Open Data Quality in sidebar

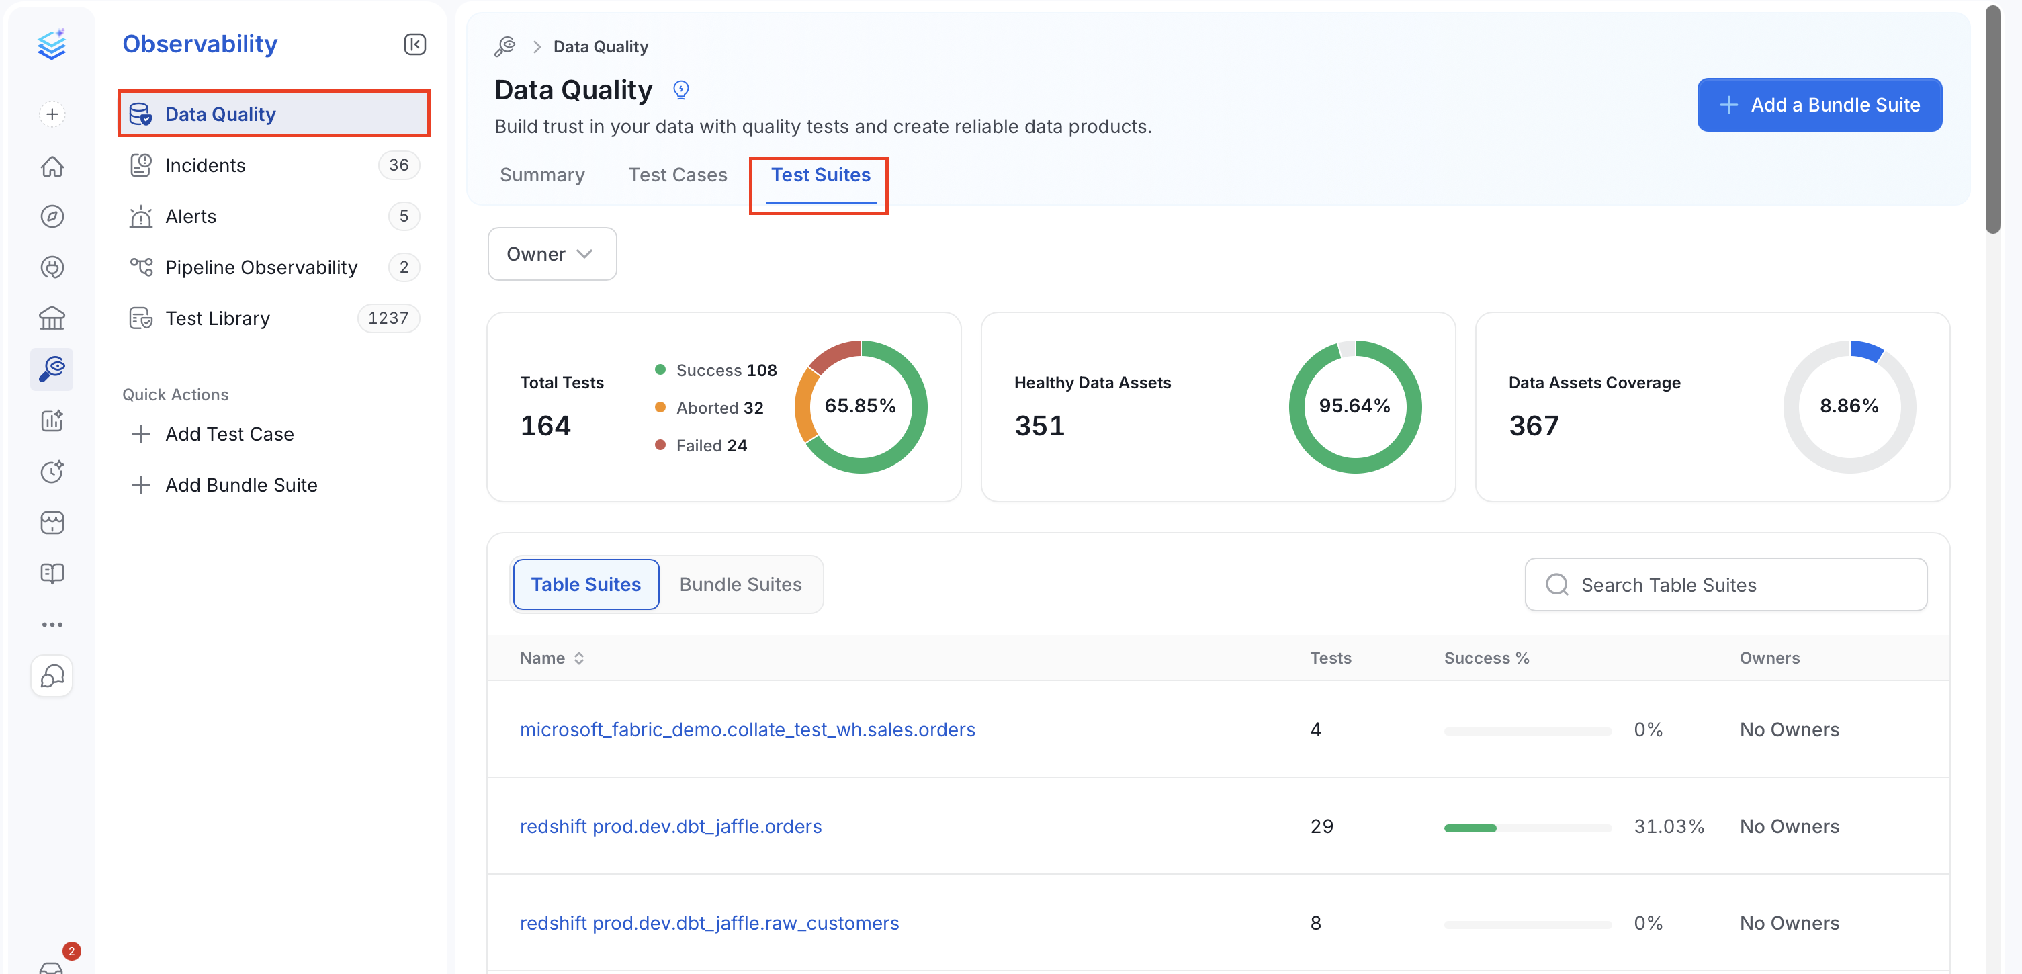click(274, 115)
